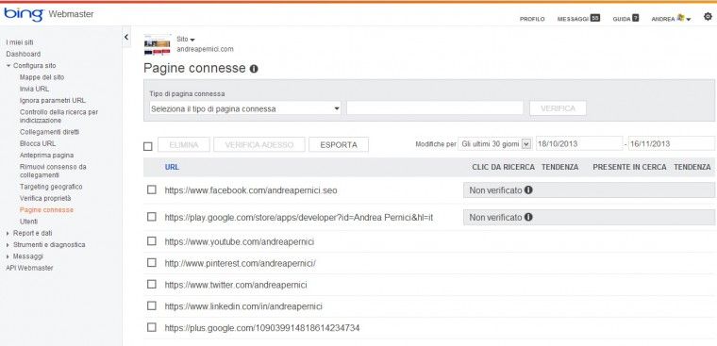Check the pinterest.com/andreapernici row

click(152, 262)
